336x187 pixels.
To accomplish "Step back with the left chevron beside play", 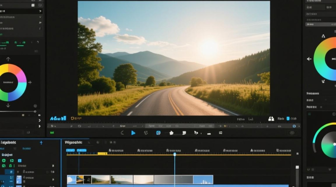I will [x=122, y=133].
